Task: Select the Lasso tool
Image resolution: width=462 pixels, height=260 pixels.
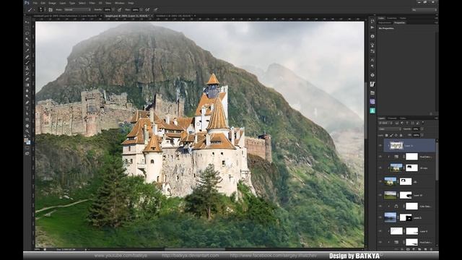Action: (x=27, y=33)
